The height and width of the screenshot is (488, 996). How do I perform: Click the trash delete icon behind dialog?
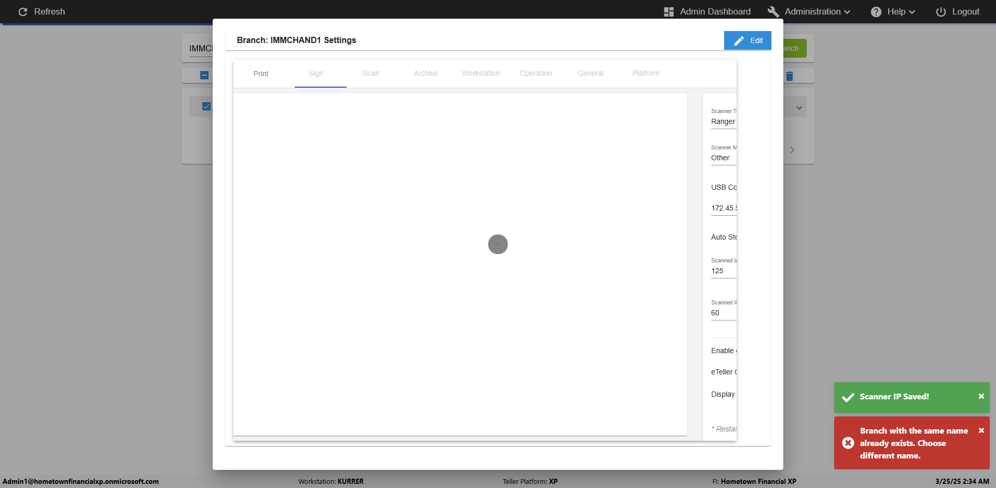point(790,76)
